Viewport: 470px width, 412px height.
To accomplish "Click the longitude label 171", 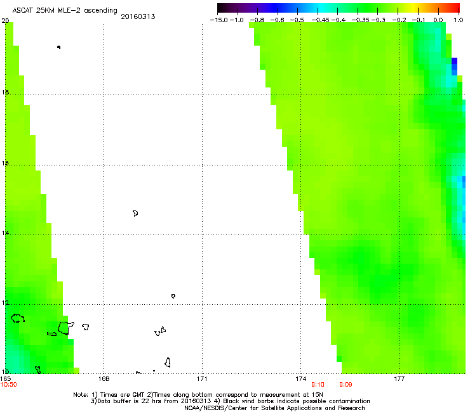I will coord(202,379).
